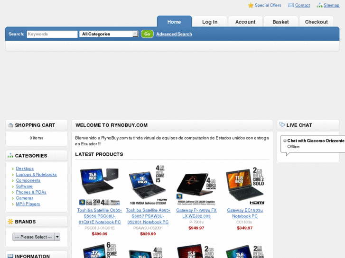345x258 pixels.
Task: Click the $499.99 price text
Action: 100,234
